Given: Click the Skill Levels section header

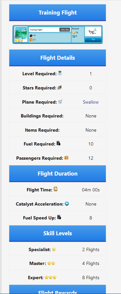Looking at the screenshot, I should pyautogui.click(x=58, y=233).
